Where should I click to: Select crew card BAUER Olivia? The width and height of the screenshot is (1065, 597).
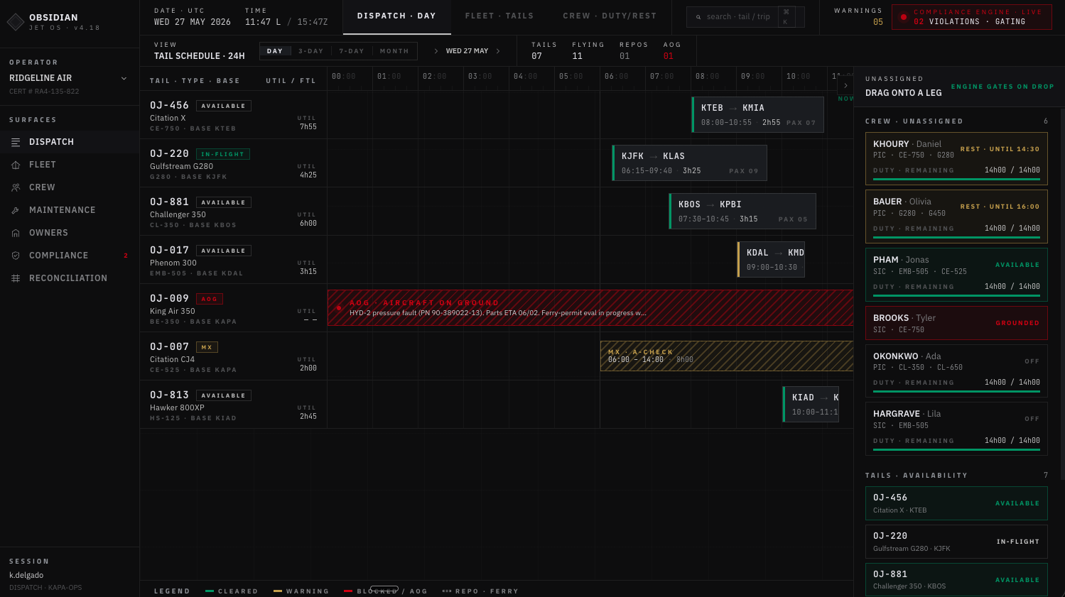tap(956, 216)
